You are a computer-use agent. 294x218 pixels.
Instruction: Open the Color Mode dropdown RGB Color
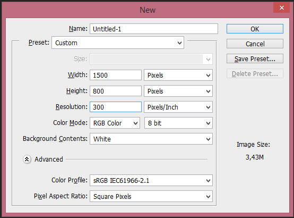(115, 123)
